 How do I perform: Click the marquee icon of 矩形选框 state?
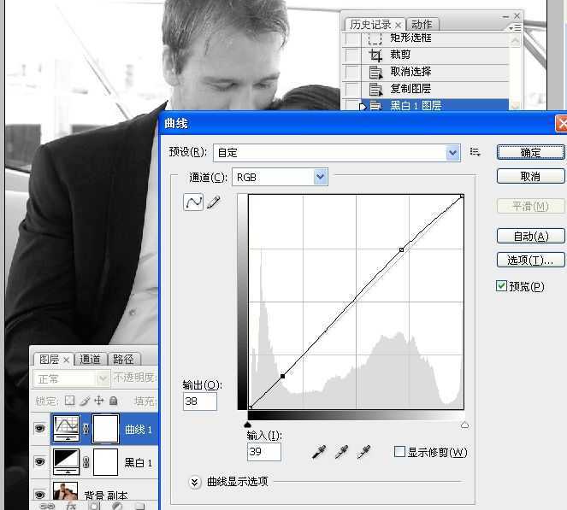pyautogui.click(x=375, y=38)
